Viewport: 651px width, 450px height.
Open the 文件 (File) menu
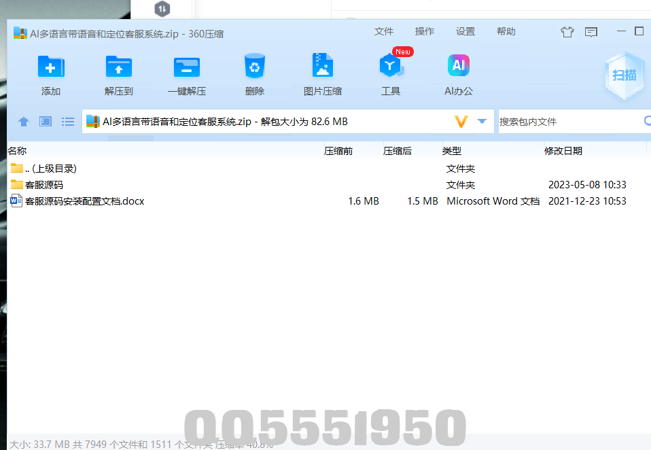(384, 31)
